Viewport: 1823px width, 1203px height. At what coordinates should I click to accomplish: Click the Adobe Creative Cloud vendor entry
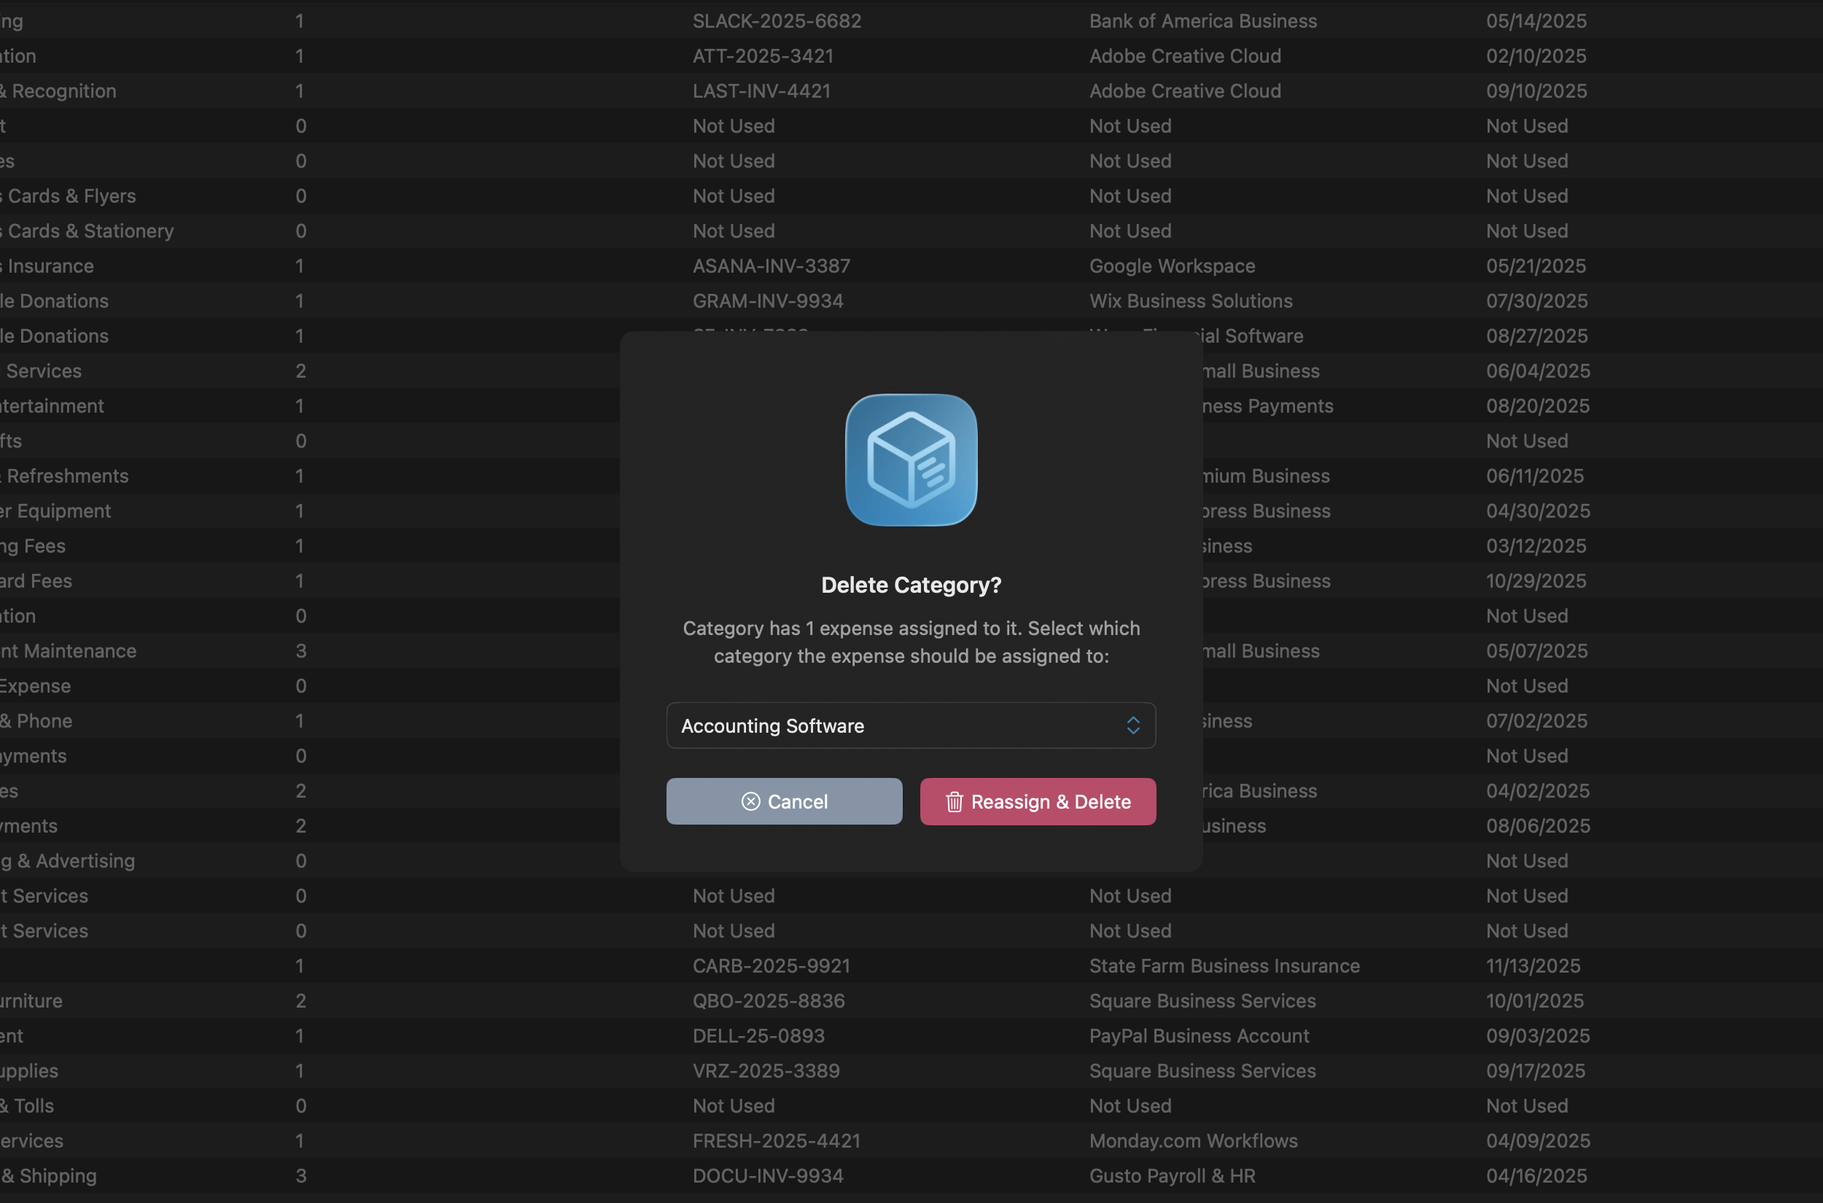(x=1185, y=56)
